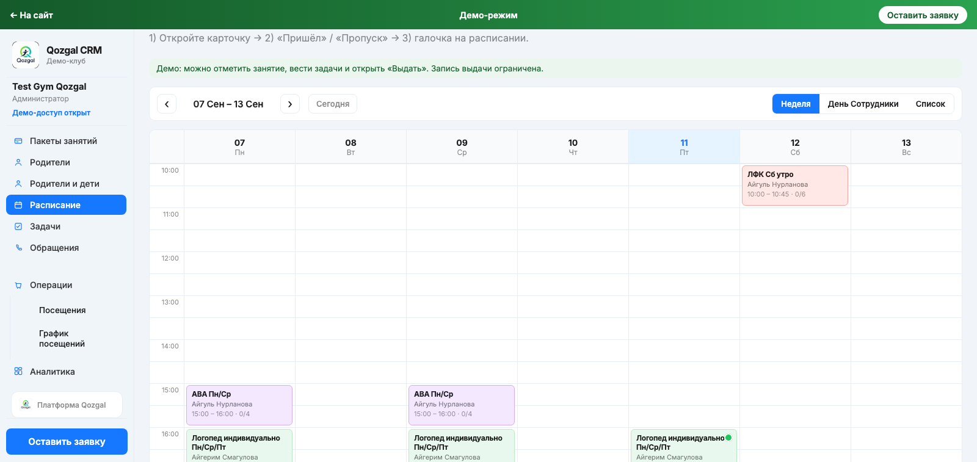Screen dimensions: 977x462
Task: Click the Qozgal CRM logo icon
Action: coord(26,55)
